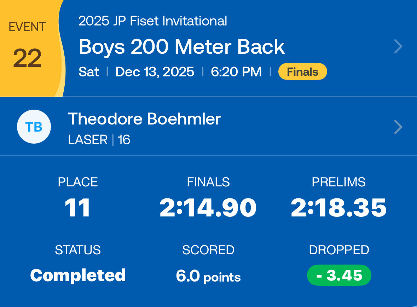Viewport: 417px width, 307px height.
Task: Click the yellow Event 22 badge
Action: tap(28, 48)
